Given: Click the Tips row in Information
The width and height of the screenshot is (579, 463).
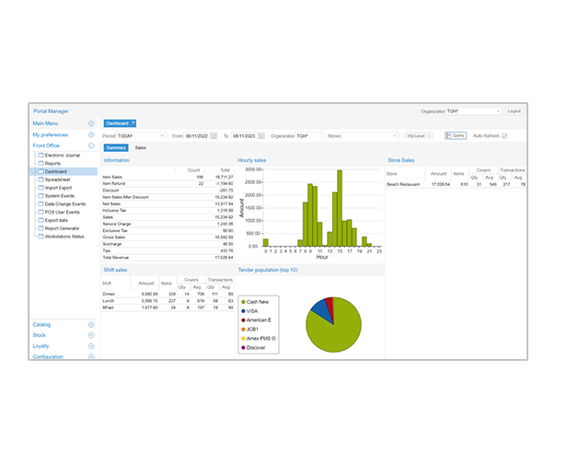Looking at the screenshot, I should pos(168,250).
